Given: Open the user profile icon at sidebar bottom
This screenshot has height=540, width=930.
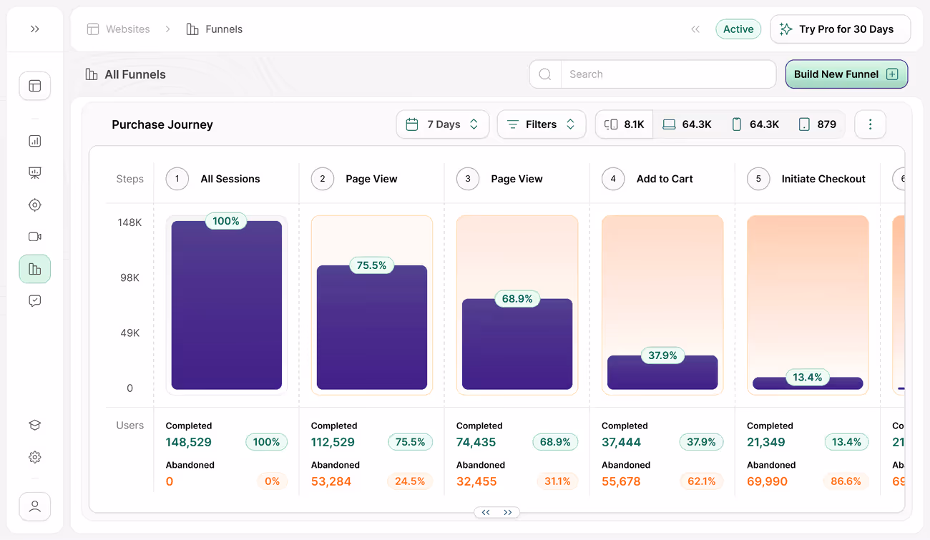Looking at the screenshot, I should tap(34, 506).
